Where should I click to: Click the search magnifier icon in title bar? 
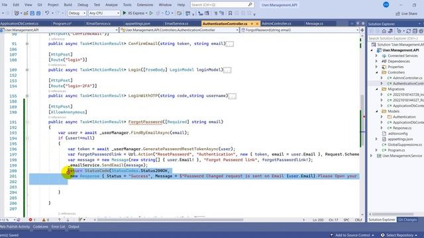point(250,5)
